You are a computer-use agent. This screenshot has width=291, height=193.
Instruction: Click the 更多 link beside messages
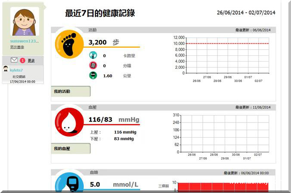(31, 61)
